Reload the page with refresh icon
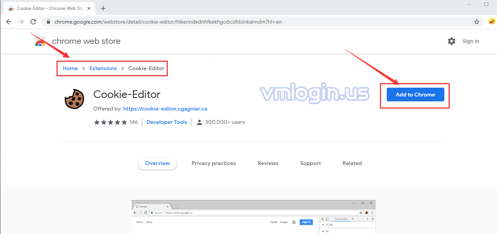The image size is (497, 234). coord(33,22)
